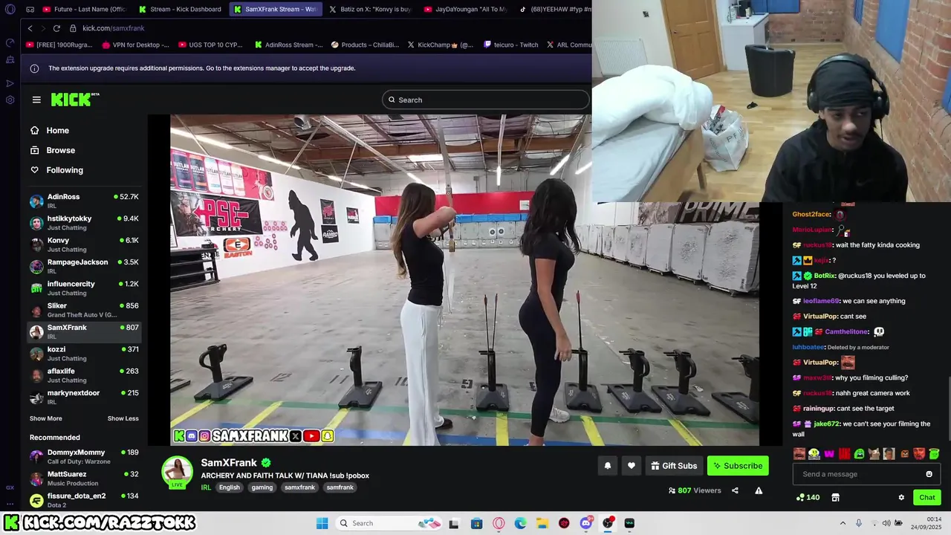Open File Explorer from taskbar
The width and height of the screenshot is (951, 535).
coord(542,523)
